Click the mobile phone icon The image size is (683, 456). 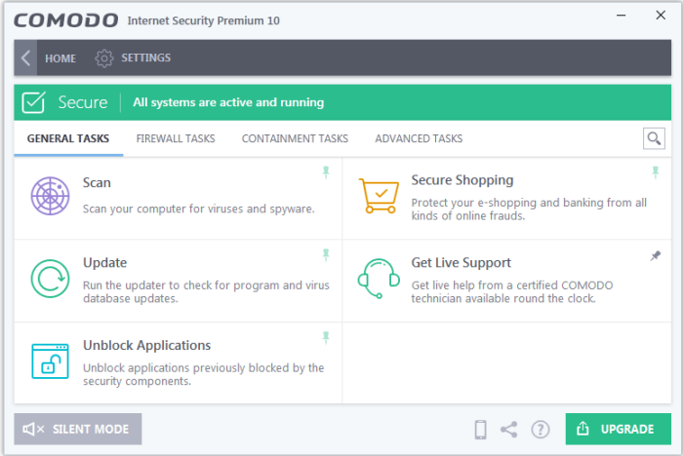(480, 429)
